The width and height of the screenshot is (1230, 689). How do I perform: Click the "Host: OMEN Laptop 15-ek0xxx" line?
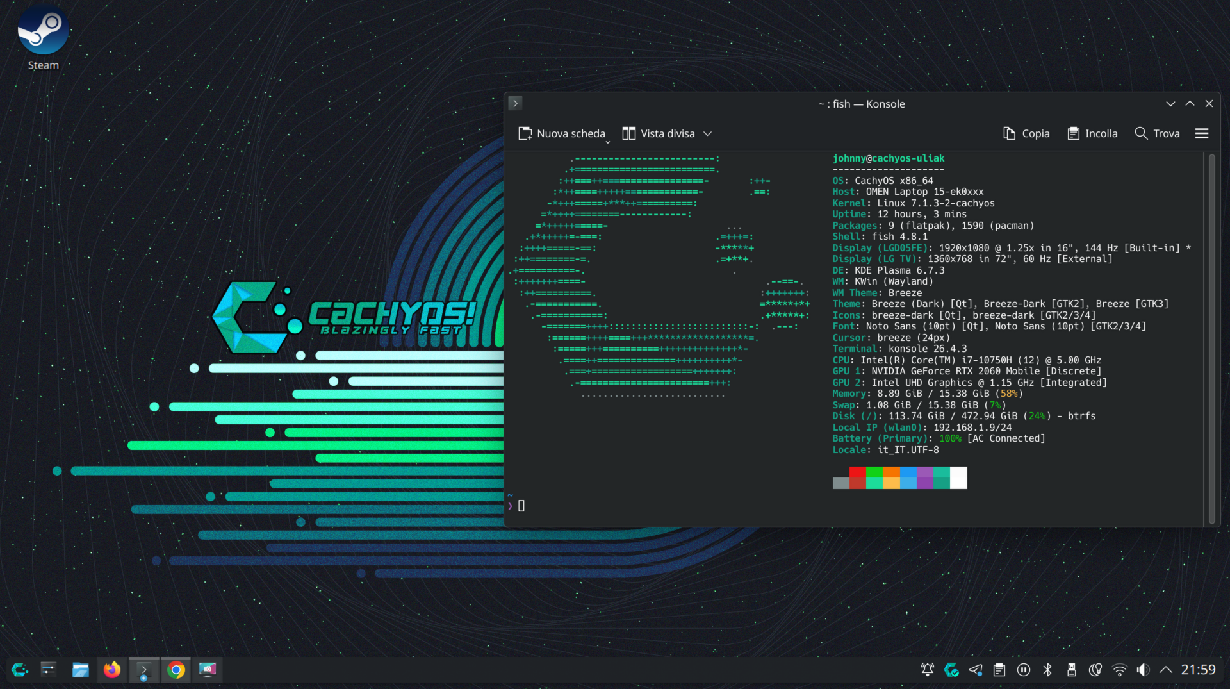tap(908, 192)
